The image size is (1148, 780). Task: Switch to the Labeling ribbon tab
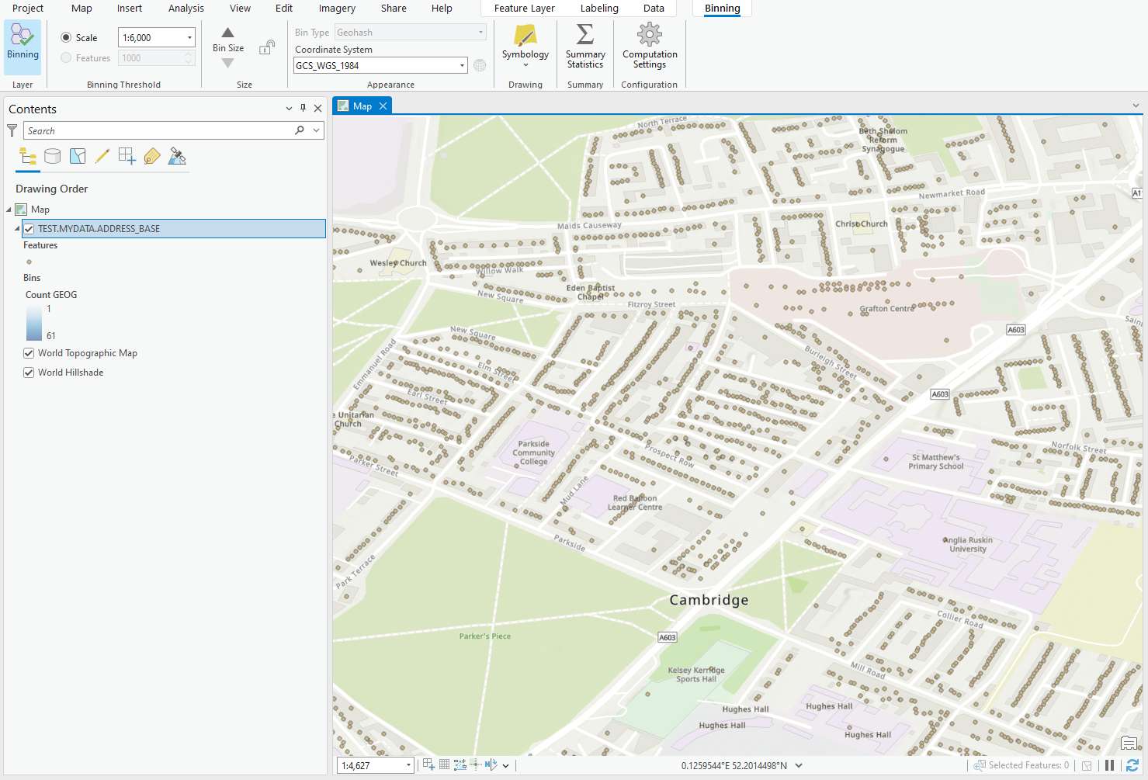tap(599, 9)
